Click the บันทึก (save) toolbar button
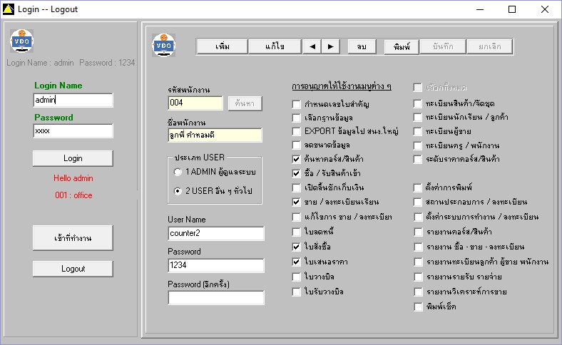The height and width of the screenshot is (345, 562). [x=443, y=46]
